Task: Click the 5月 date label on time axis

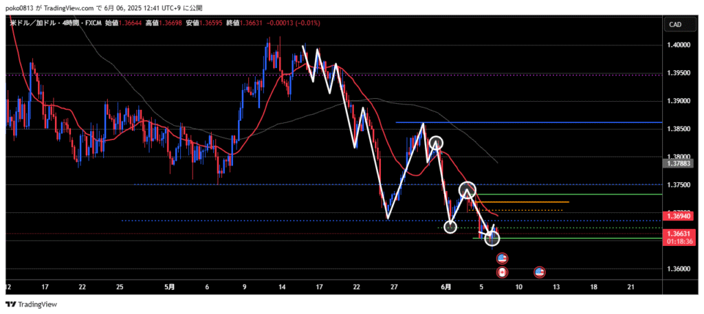Action: point(169,287)
